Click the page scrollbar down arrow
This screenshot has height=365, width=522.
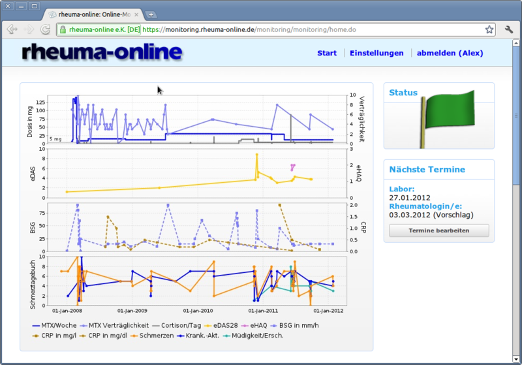click(x=515, y=359)
